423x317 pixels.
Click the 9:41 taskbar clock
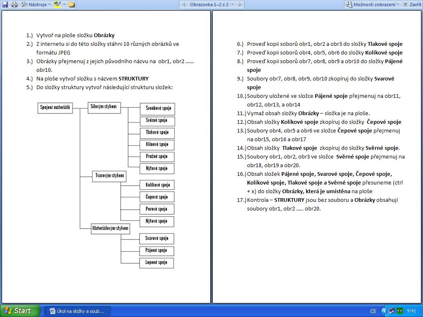(x=412, y=311)
